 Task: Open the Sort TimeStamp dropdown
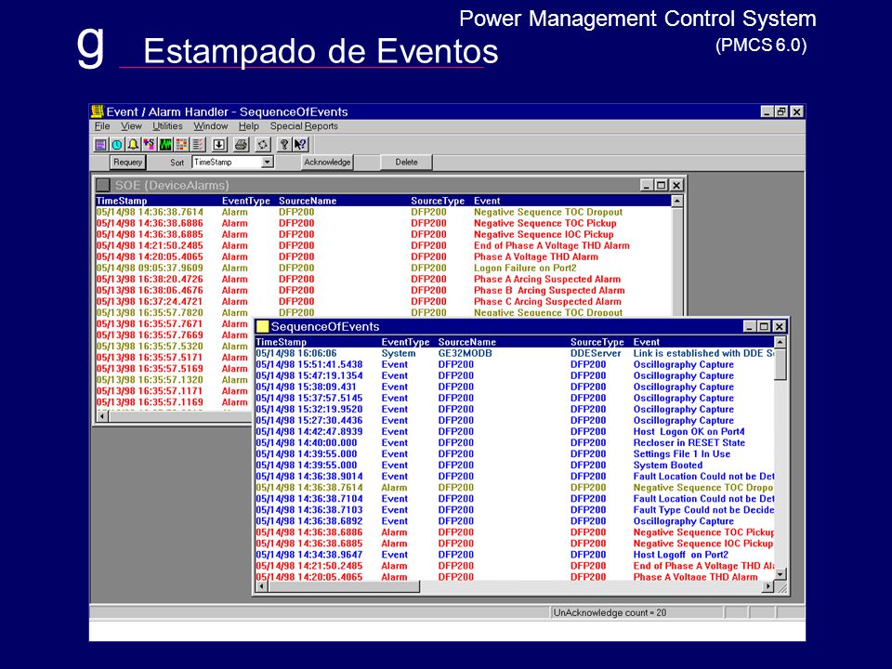[x=268, y=162]
